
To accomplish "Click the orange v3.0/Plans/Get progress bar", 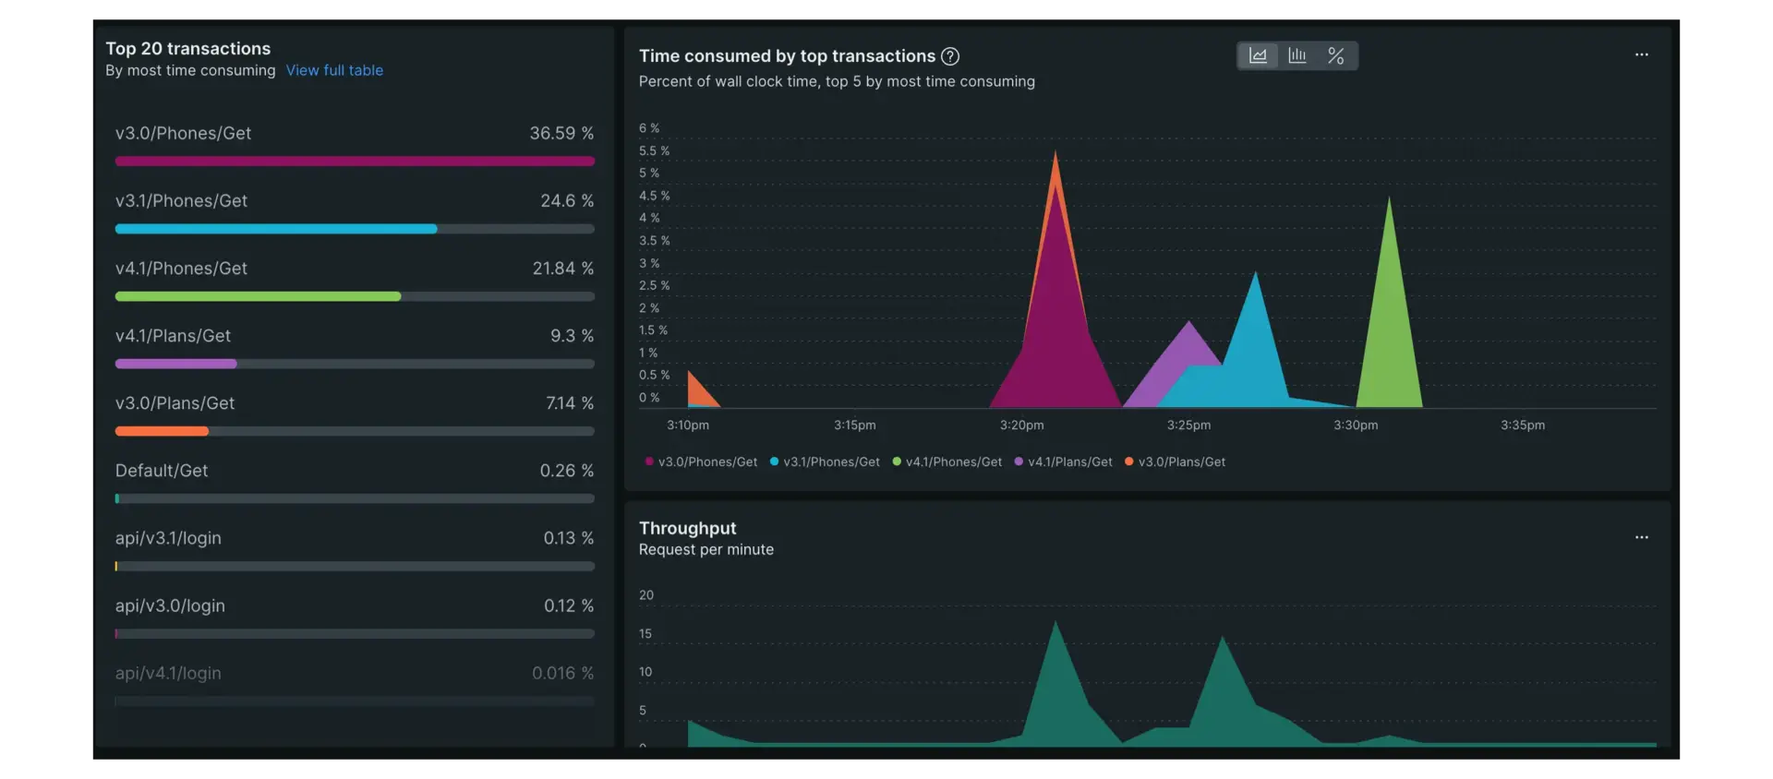I will pyautogui.click(x=162, y=431).
